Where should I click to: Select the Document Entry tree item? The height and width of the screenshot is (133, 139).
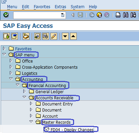coord(57,104)
